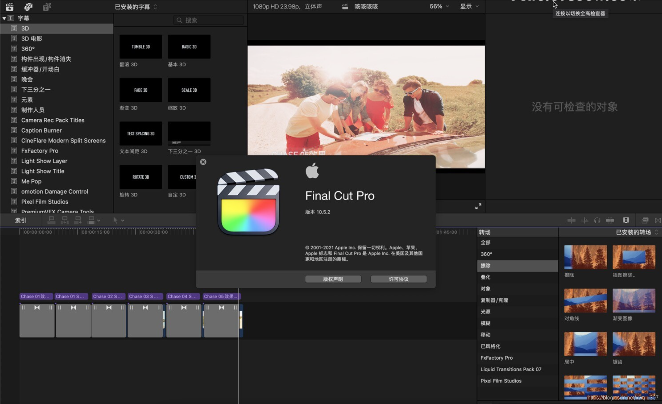662x404 pixels.
Task: Open the 已安装的字幕 filter dropdown
Action: click(x=136, y=7)
